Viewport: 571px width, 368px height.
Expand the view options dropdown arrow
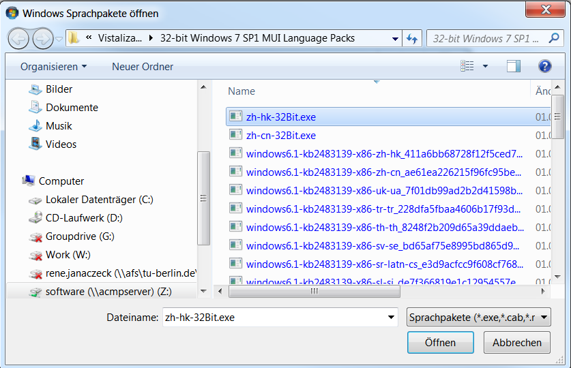click(x=486, y=67)
